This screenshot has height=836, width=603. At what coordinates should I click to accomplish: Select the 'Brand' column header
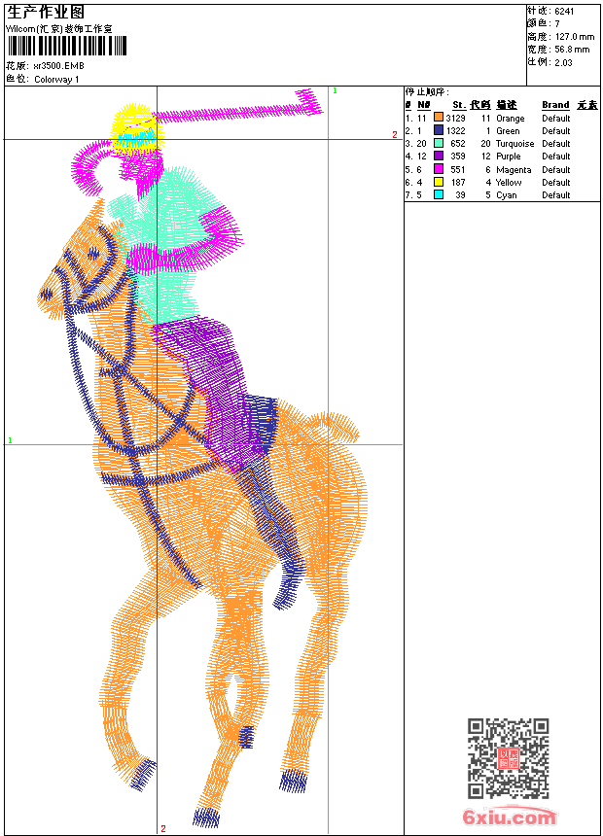pyautogui.click(x=555, y=105)
